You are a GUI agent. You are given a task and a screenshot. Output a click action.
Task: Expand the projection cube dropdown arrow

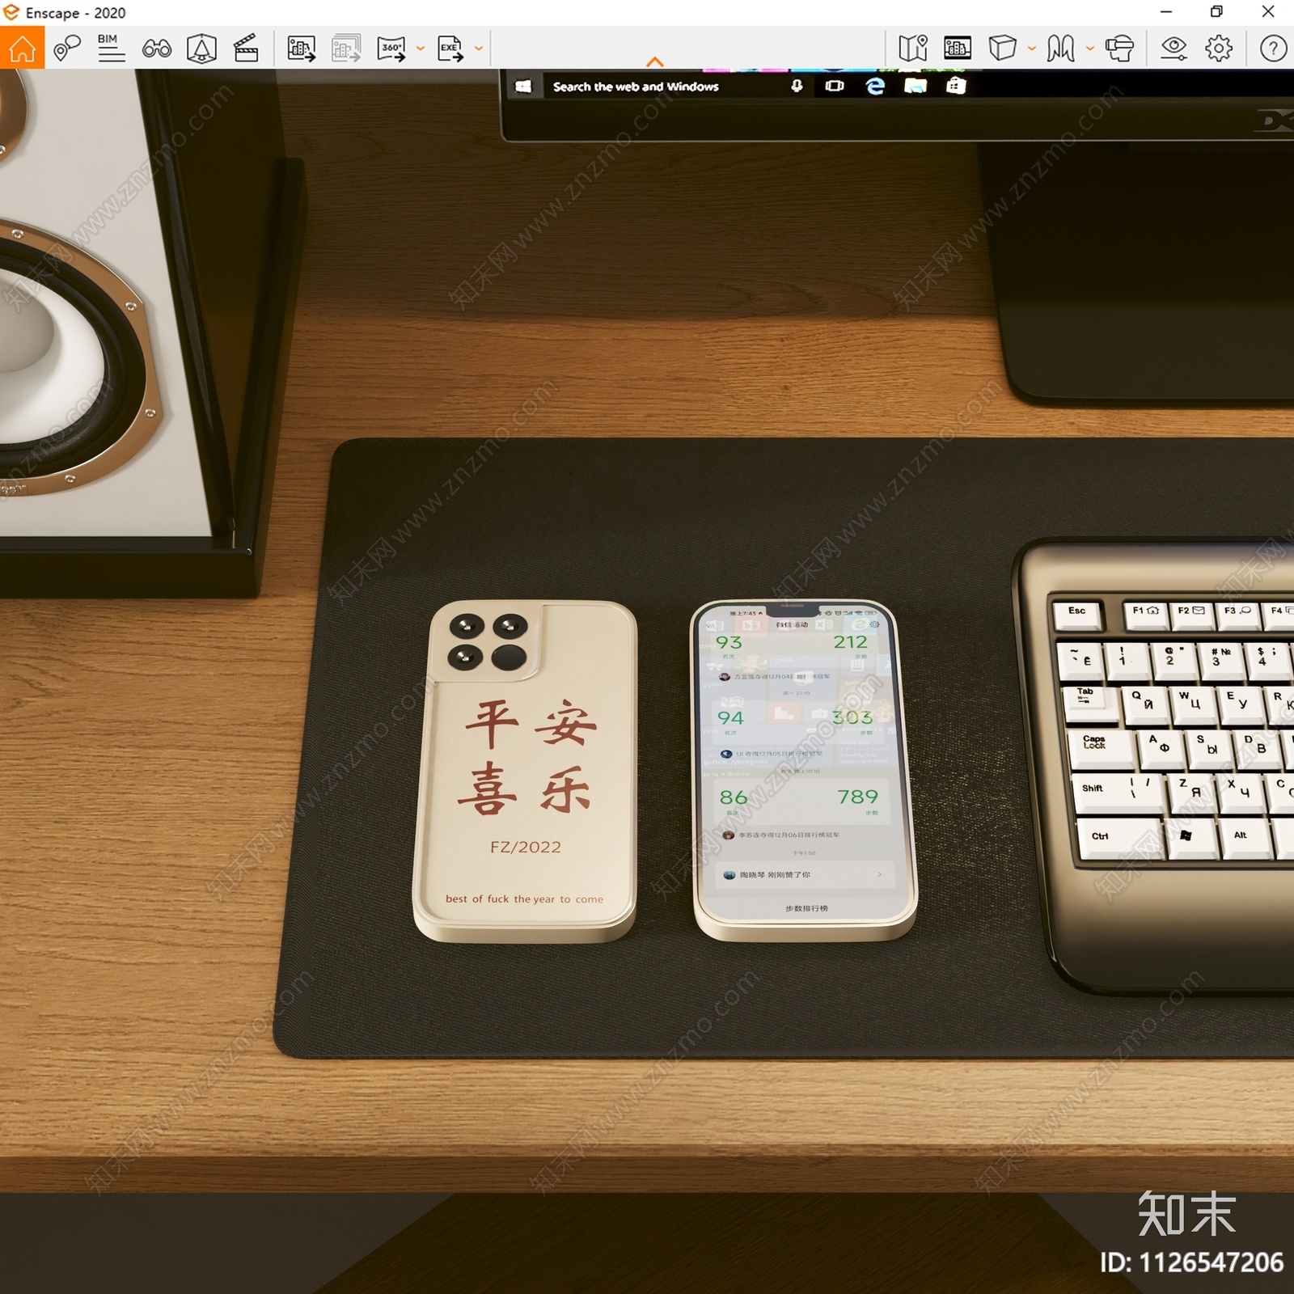[x=1032, y=49]
